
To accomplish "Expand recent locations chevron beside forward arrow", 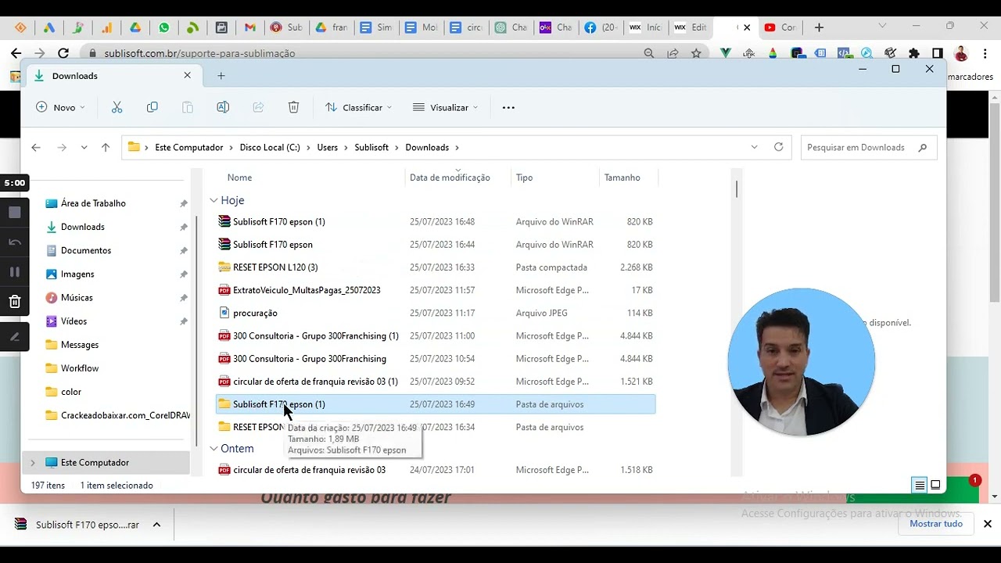I will click(x=84, y=147).
